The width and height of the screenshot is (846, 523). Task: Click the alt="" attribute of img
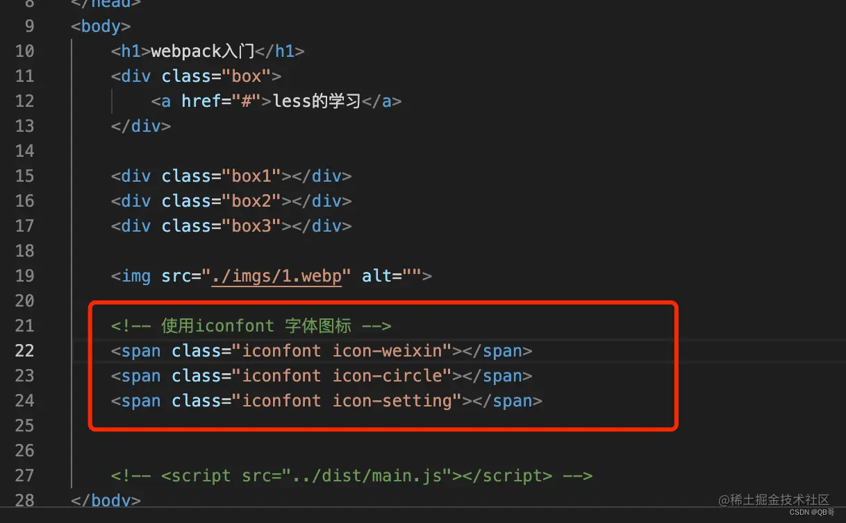click(x=392, y=276)
